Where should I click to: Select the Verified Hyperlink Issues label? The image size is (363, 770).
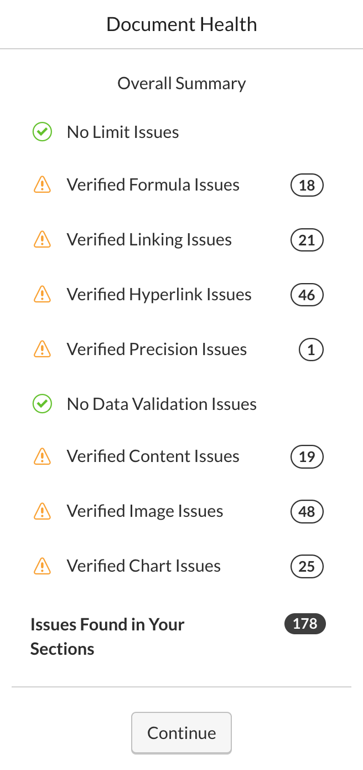tap(159, 295)
